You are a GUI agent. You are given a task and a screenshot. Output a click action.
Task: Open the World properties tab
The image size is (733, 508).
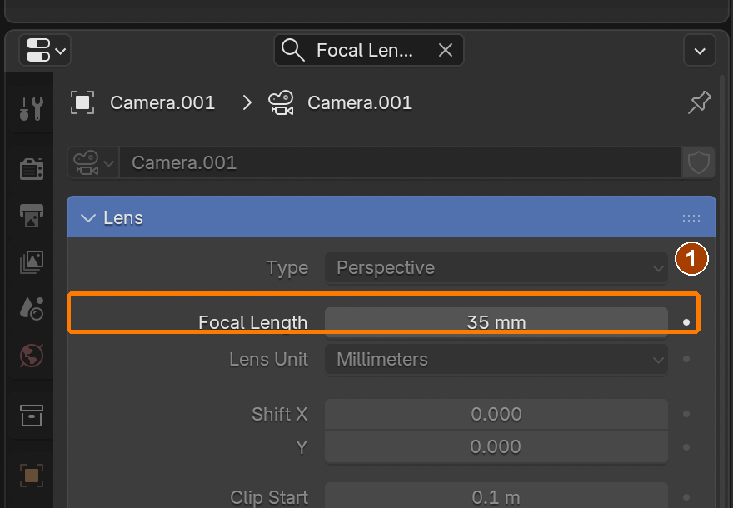32,355
